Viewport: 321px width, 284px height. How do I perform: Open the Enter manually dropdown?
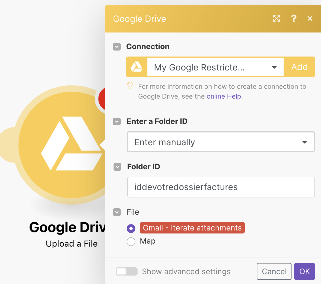(x=221, y=142)
